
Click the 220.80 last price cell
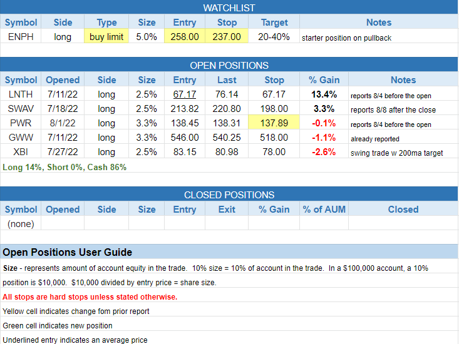(227, 109)
